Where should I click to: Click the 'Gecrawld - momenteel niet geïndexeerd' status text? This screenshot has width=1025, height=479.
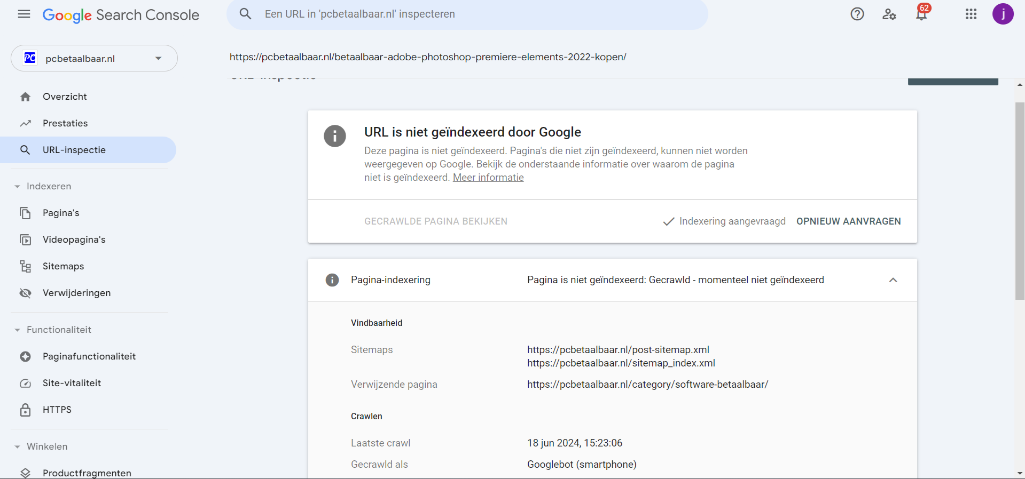click(737, 280)
